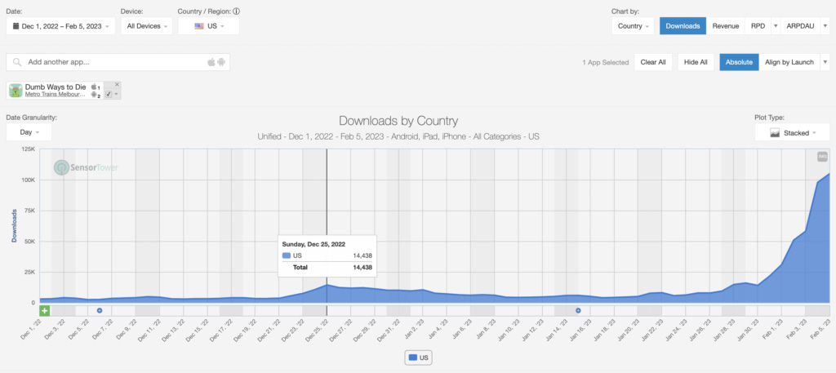Open the app chip options arrow
836x373 pixels.
point(117,94)
